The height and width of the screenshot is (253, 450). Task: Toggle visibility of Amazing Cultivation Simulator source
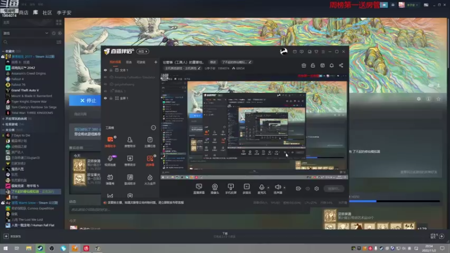105,77
